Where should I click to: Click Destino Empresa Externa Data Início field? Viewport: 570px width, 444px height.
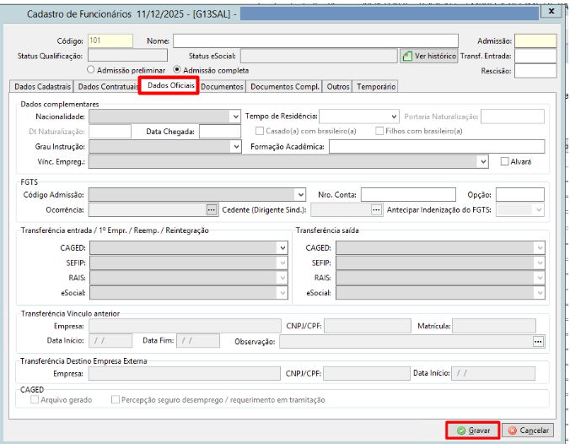pos(493,373)
